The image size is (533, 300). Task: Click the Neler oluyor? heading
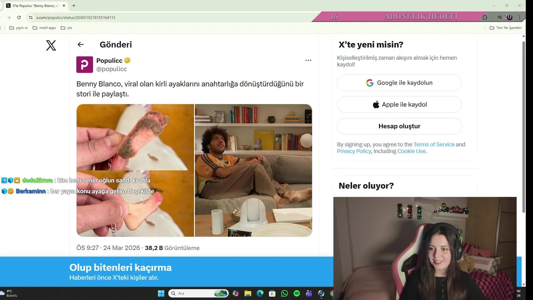[366, 186]
